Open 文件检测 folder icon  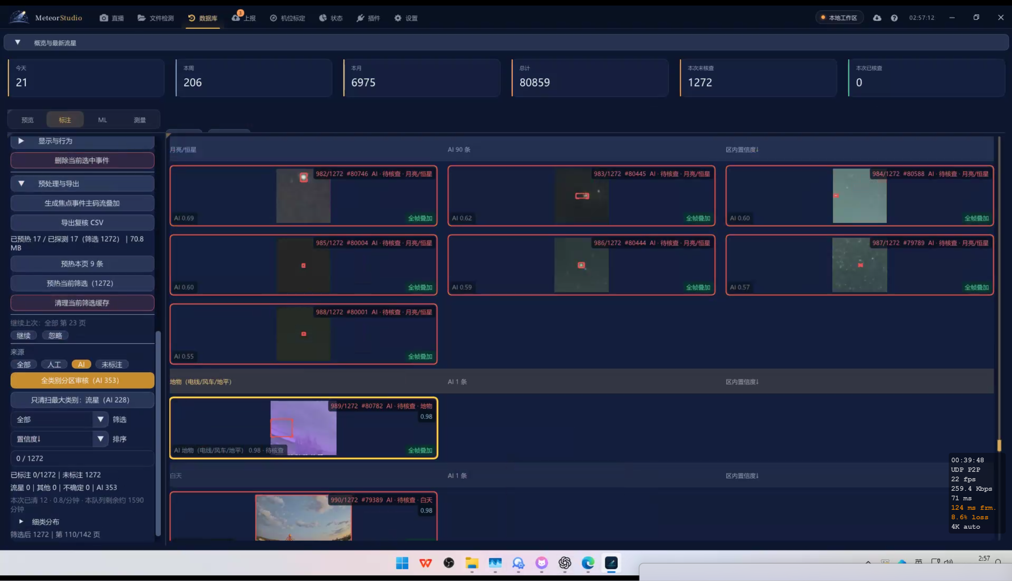(141, 18)
